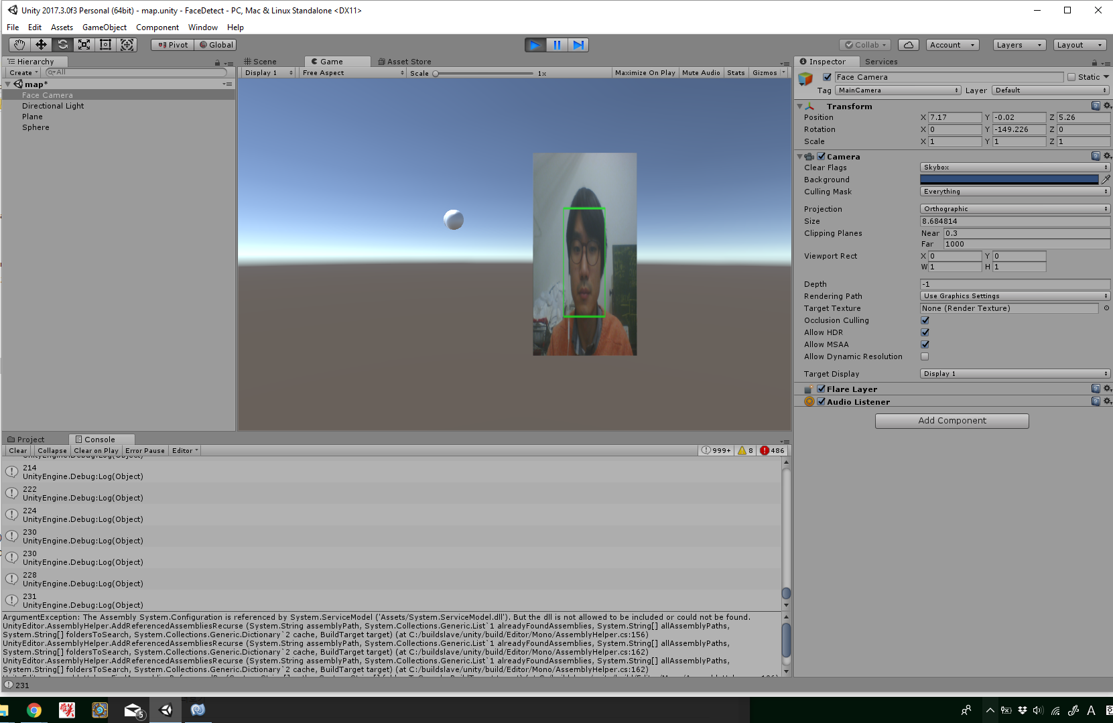The height and width of the screenshot is (723, 1113).
Task: Open the Assets menu
Action: (62, 27)
